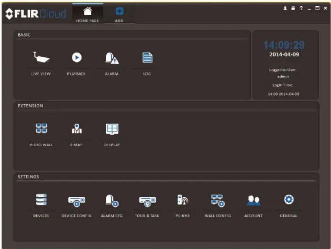331x249 pixels.
Task: Open the Account users icon
Action: coord(253,200)
